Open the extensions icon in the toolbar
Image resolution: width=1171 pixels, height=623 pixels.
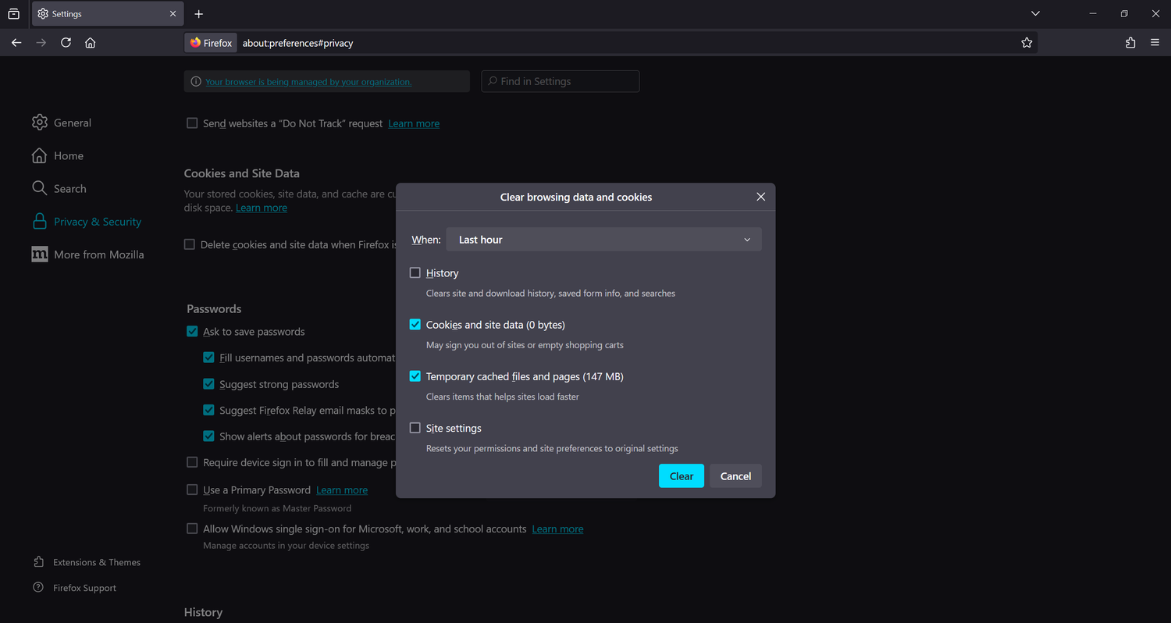[1130, 43]
